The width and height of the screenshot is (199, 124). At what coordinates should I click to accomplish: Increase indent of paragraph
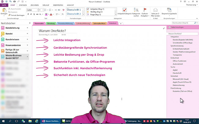click(x=59, y=10)
